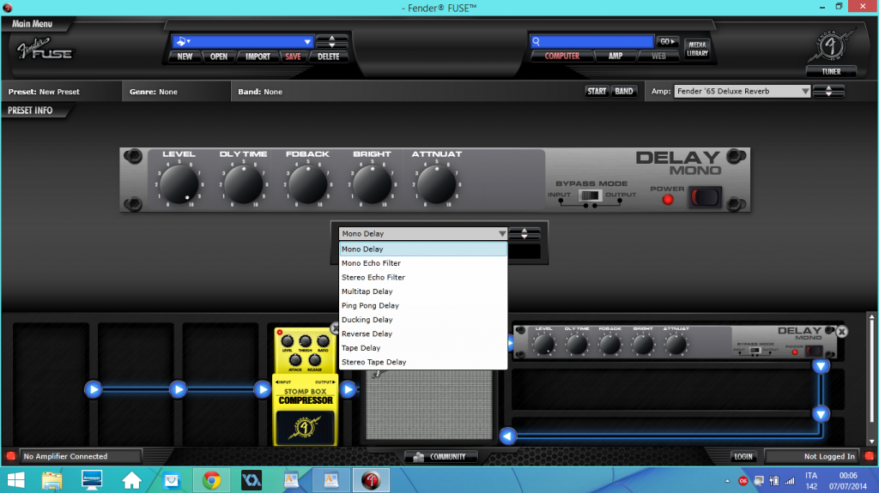The width and height of the screenshot is (879, 493).
Task: Select Reverse Delay from the list
Action: [x=423, y=334]
